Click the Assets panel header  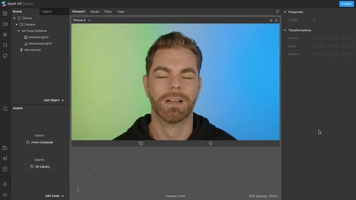pyautogui.click(x=18, y=108)
